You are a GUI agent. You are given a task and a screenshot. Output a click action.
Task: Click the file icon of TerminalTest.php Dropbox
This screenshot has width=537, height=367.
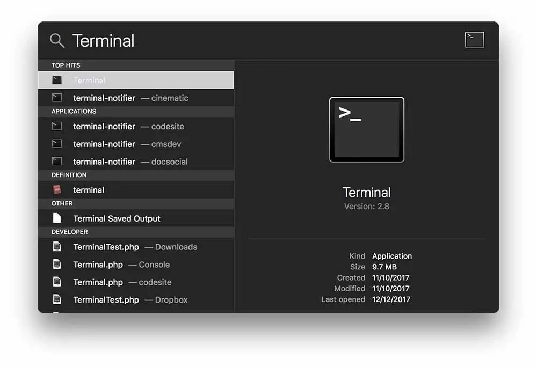[x=57, y=299]
